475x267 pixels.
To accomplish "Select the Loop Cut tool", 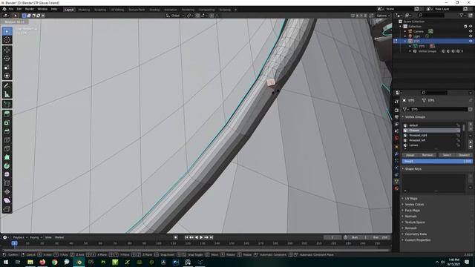I will click(x=7, y=140).
